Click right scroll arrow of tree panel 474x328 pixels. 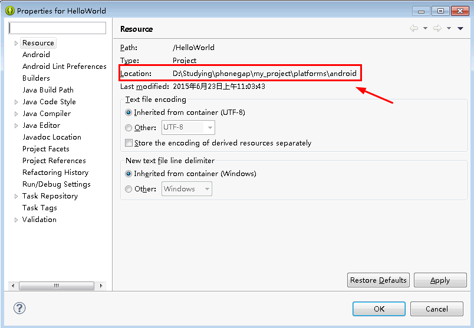pos(101,286)
